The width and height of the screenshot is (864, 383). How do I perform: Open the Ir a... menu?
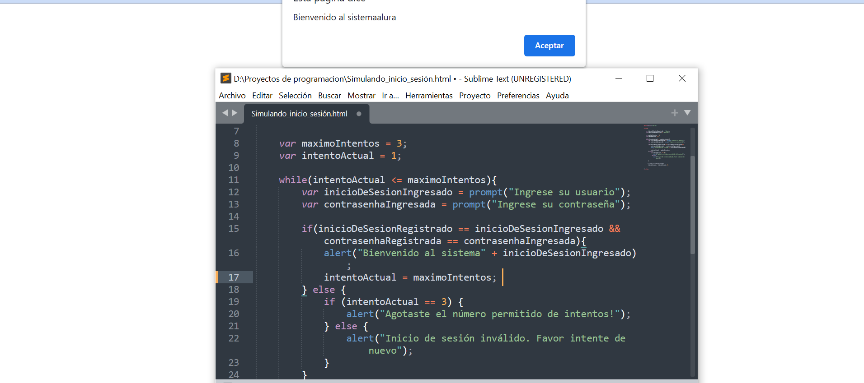coord(390,96)
